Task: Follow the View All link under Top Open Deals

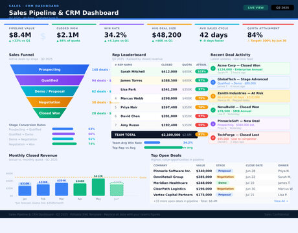Action: (281, 201)
